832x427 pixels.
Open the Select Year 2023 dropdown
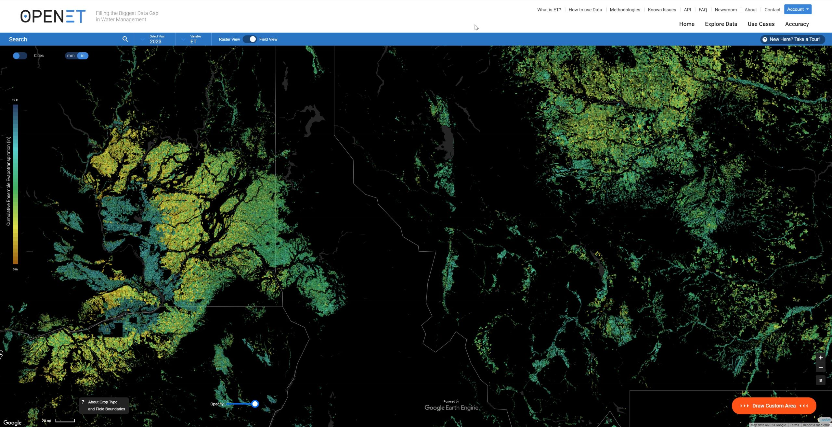[155, 39]
